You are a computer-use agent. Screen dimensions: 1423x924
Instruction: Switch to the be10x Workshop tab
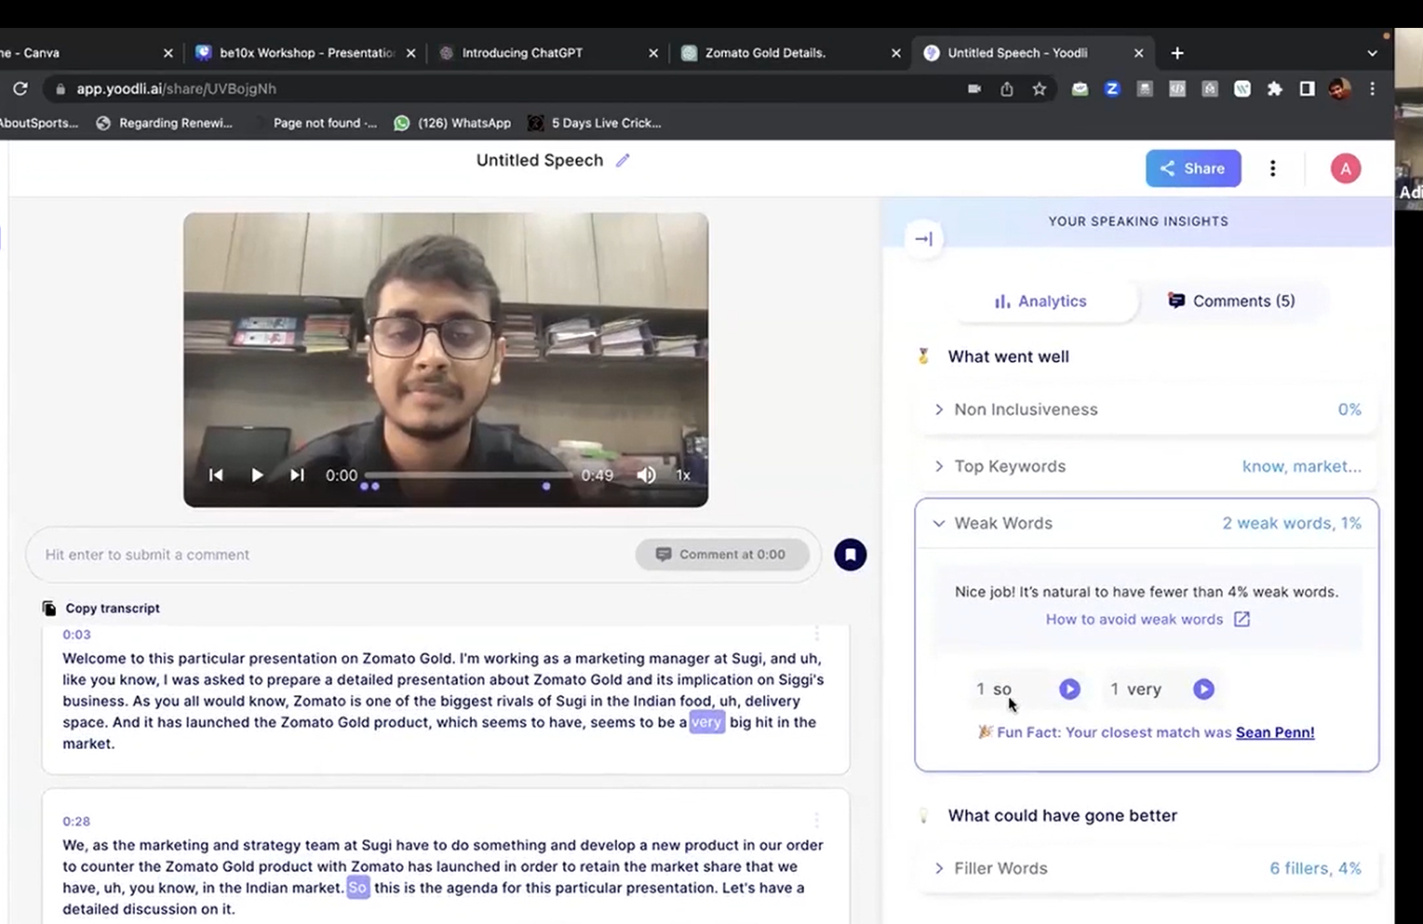[306, 53]
